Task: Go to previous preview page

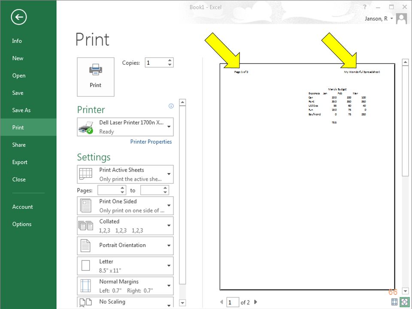Action: pos(221,302)
